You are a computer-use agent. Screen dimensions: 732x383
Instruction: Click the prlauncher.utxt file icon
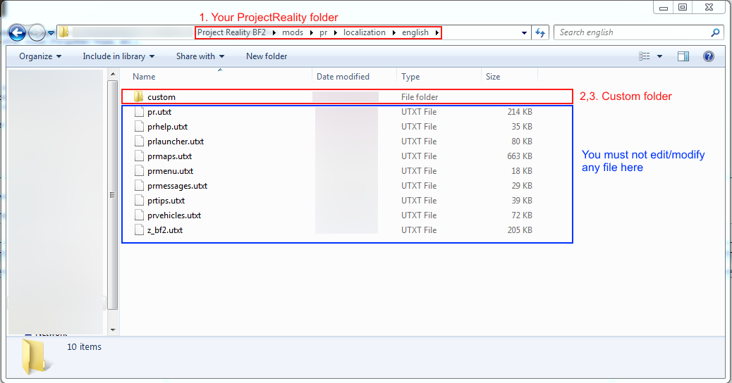(x=139, y=142)
